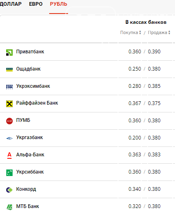Click the МТБ Банк green logo
175x215 pixels.
tap(9, 207)
